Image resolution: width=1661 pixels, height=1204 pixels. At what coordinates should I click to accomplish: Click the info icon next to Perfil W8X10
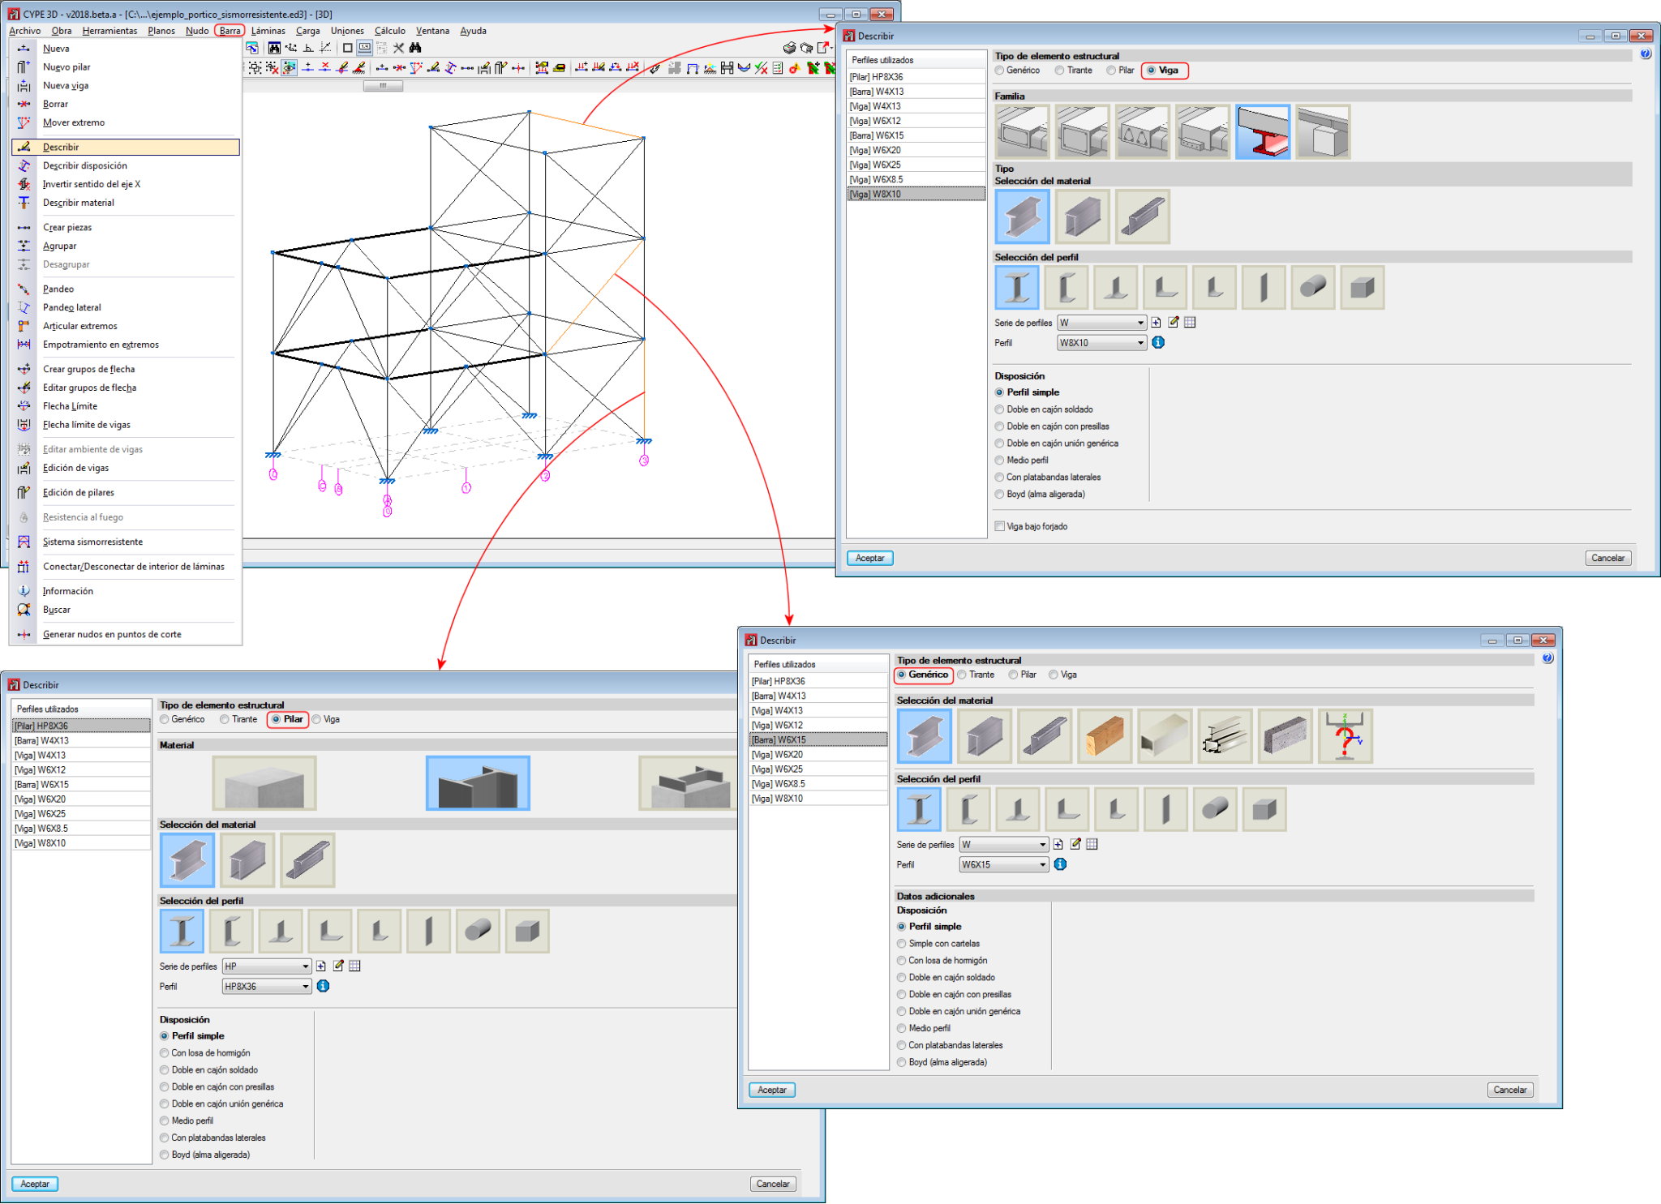tap(1158, 342)
